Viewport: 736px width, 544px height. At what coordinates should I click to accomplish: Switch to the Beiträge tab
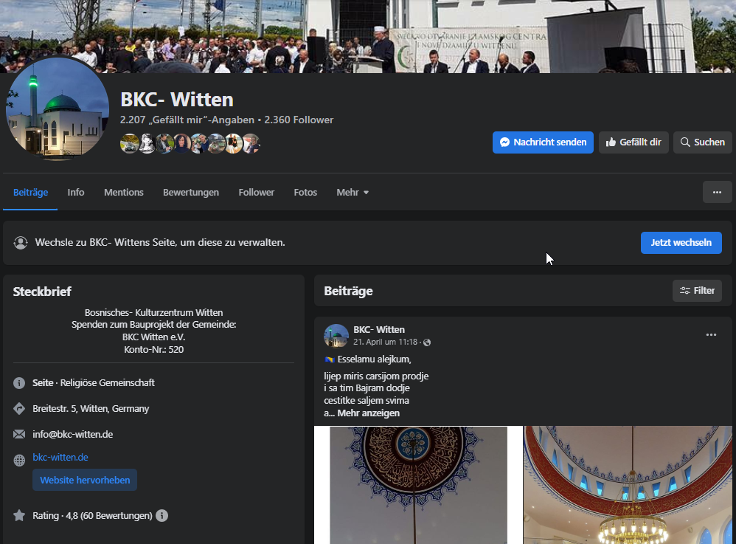30,192
